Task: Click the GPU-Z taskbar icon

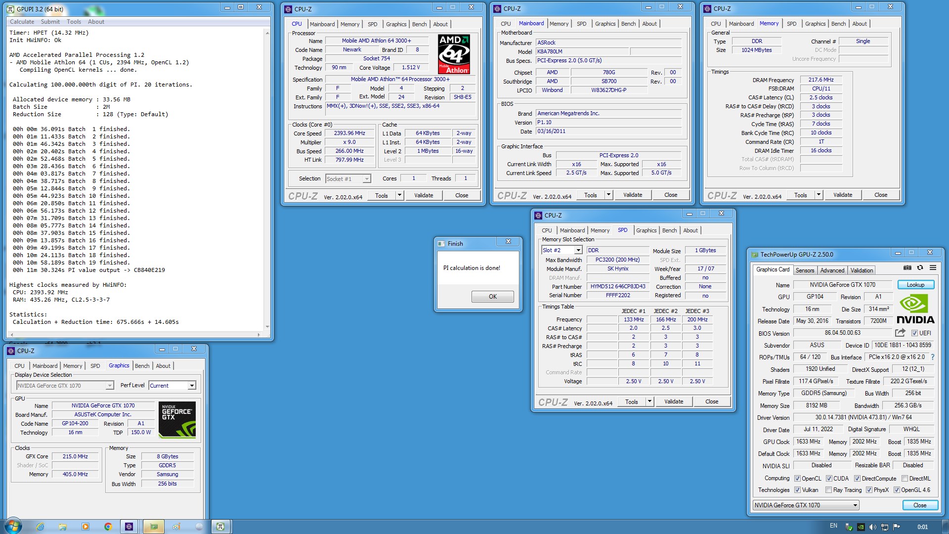Action: [x=154, y=527]
